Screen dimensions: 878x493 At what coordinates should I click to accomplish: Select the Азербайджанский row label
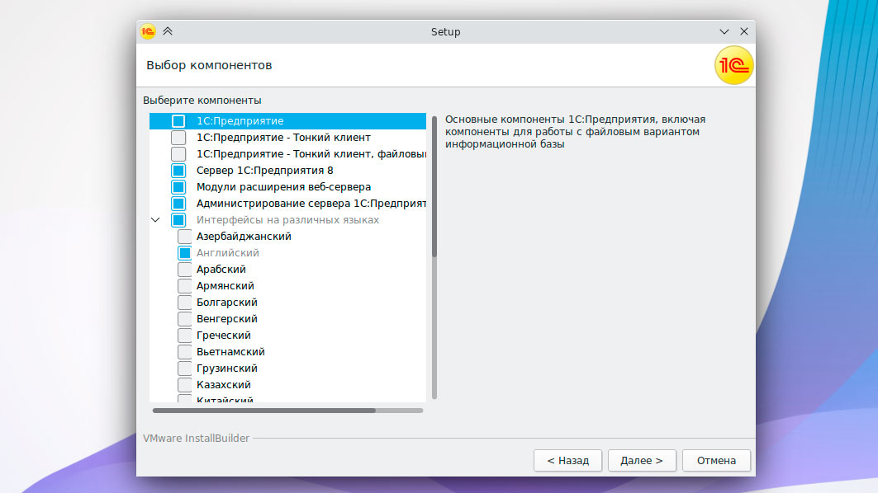pyautogui.click(x=244, y=237)
